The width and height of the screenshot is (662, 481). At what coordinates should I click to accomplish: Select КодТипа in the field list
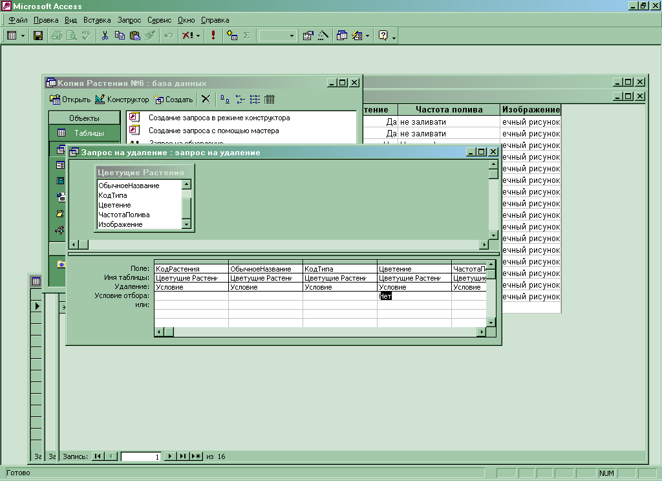pos(112,195)
